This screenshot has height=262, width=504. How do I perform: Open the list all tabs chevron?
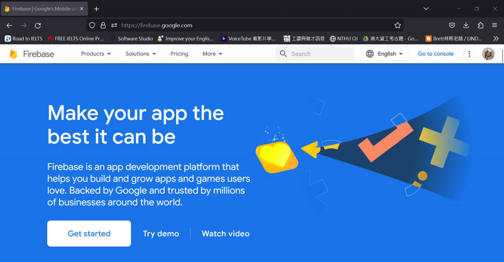click(x=426, y=9)
